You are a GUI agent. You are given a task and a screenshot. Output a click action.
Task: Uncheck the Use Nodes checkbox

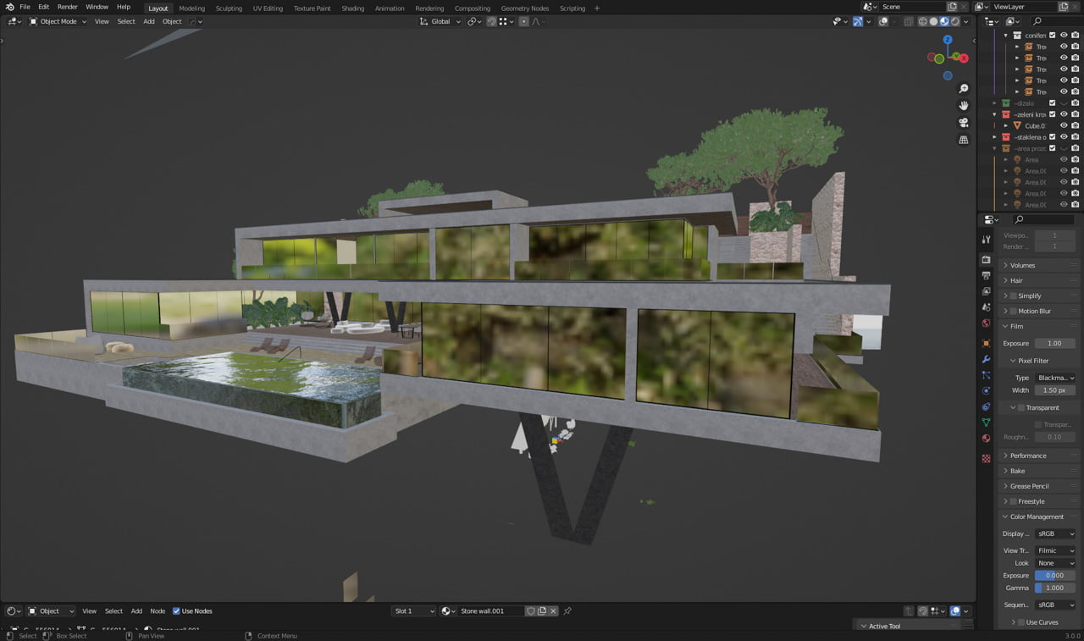(x=177, y=611)
